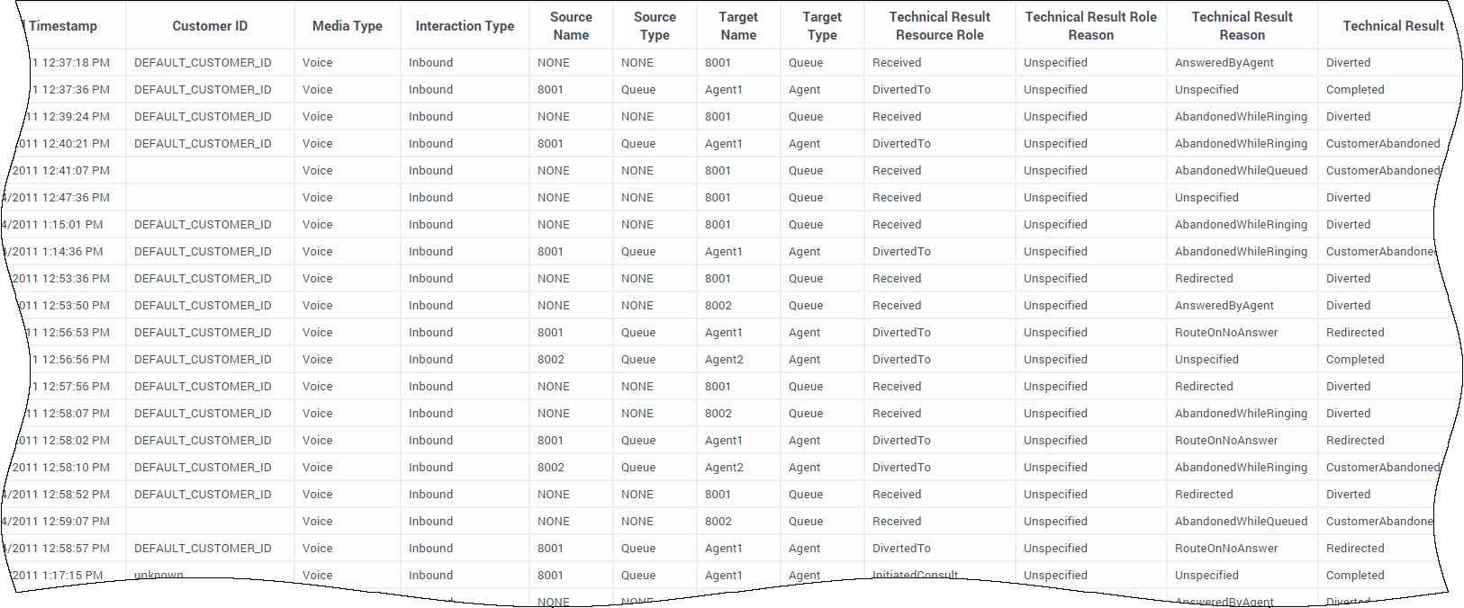Screen dimensions: 1464x608
Task: Click the Target Type column header
Action: click(822, 26)
